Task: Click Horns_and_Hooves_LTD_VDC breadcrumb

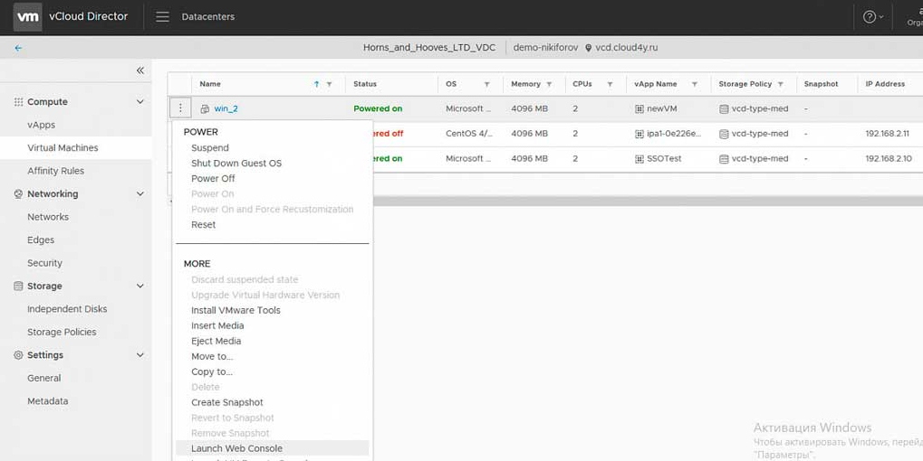Action: (x=429, y=48)
